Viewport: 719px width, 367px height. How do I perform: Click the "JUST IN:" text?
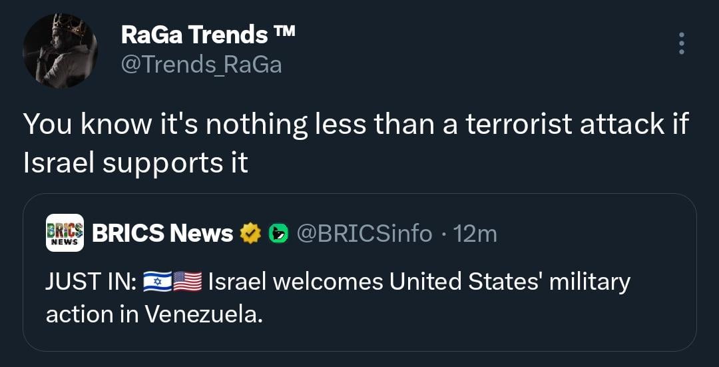click(x=91, y=282)
